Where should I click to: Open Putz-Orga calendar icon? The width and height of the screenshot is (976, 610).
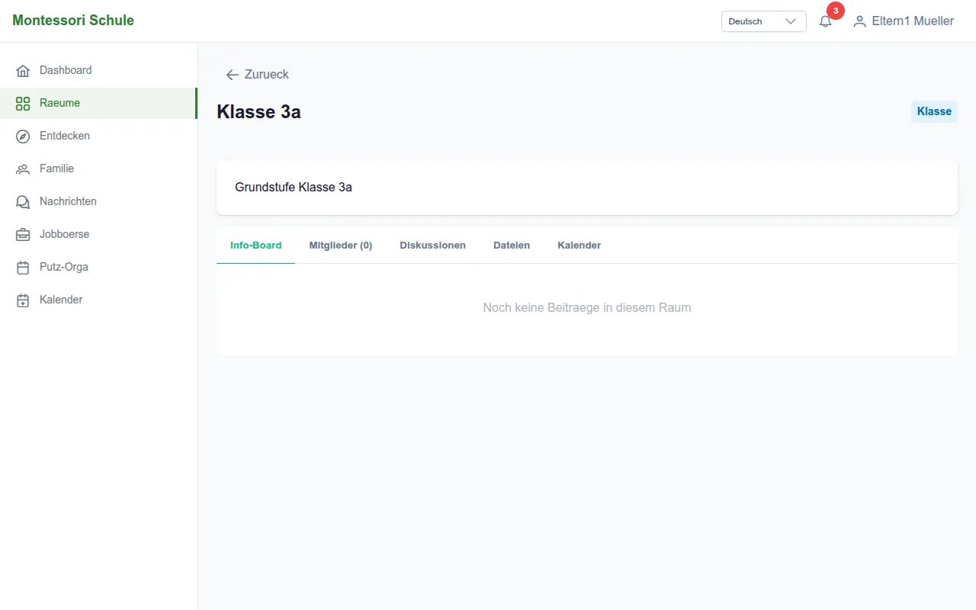tap(23, 267)
